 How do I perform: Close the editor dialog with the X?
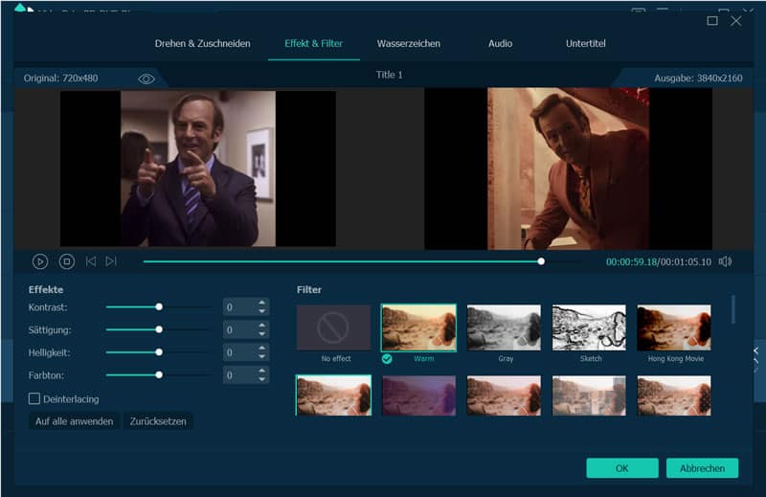736,20
